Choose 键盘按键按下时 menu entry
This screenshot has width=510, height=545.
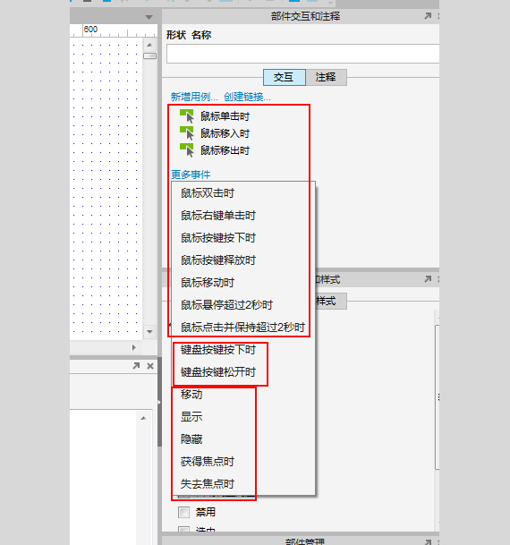(x=218, y=350)
